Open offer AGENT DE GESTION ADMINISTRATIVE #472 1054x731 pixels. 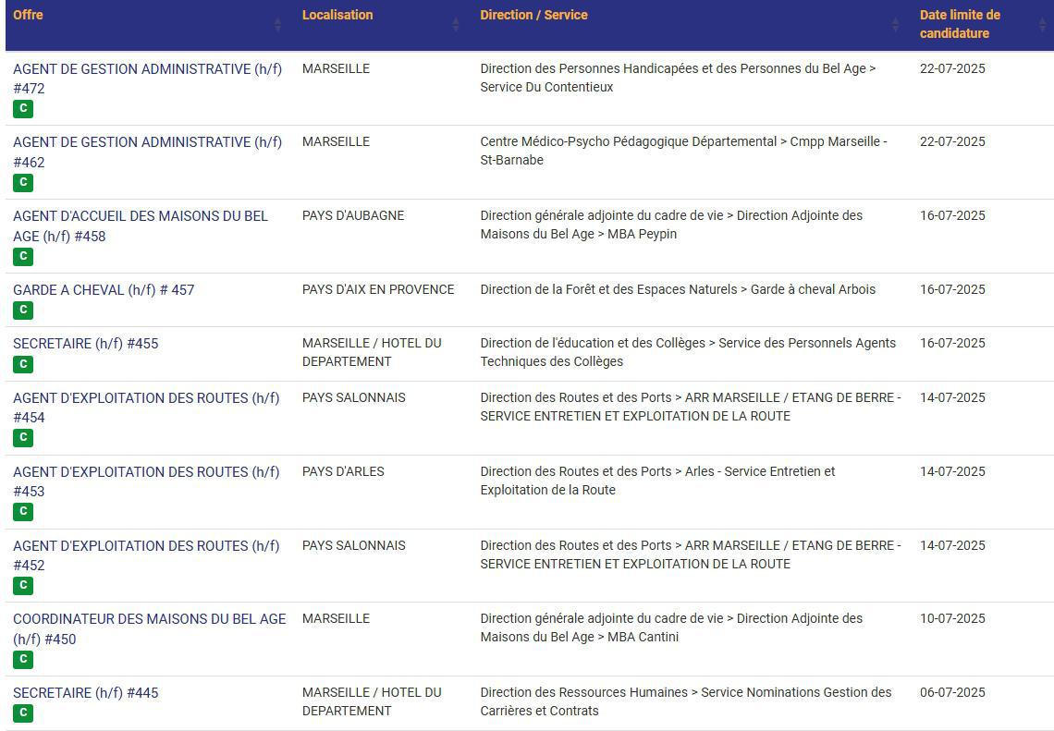[x=147, y=79]
